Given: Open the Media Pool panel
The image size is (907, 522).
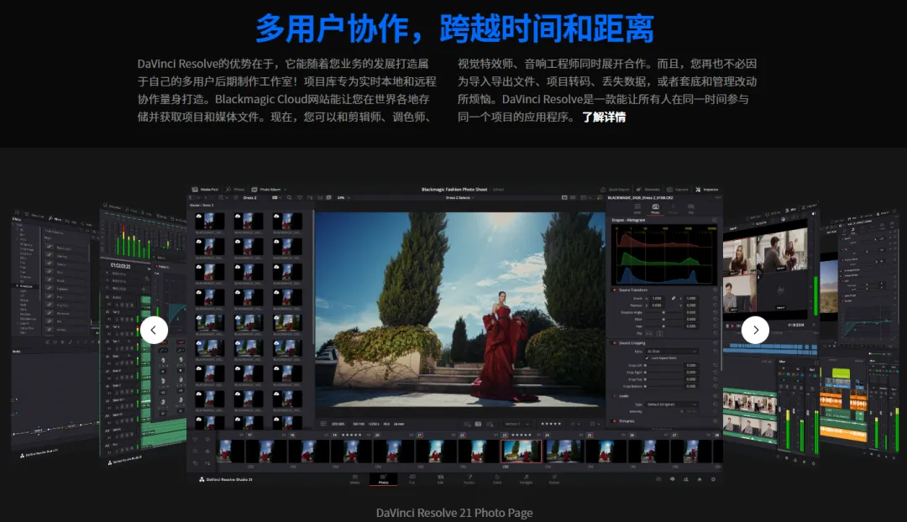Looking at the screenshot, I should click(x=206, y=190).
